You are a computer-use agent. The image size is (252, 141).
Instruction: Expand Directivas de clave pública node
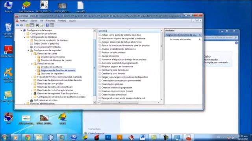32,83
